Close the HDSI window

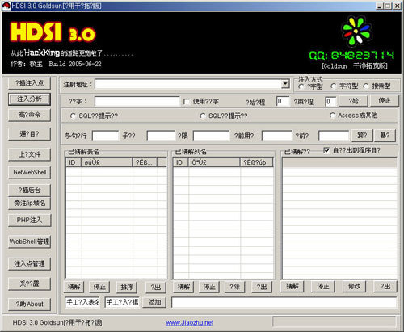(397, 6)
